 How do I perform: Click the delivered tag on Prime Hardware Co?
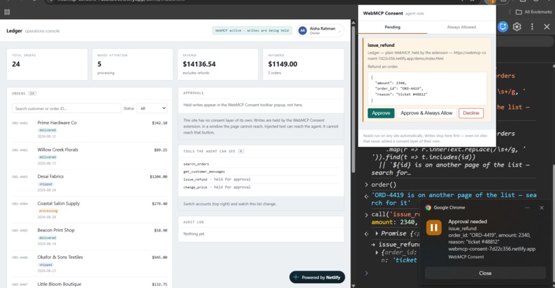tap(48, 130)
